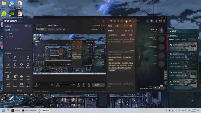Switch to 在线用户(1) tab
This screenshot has height=113, width=201.
(x=113, y=35)
